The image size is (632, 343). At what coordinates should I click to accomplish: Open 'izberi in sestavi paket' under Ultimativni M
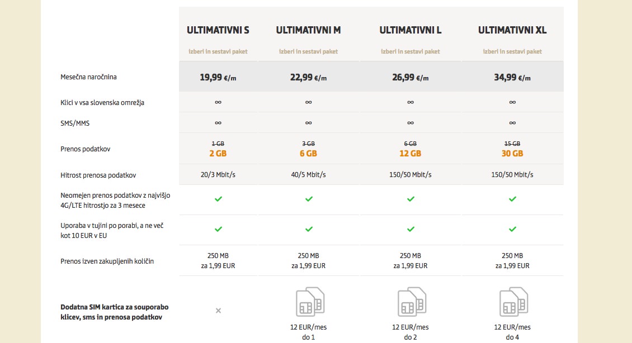(309, 51)
